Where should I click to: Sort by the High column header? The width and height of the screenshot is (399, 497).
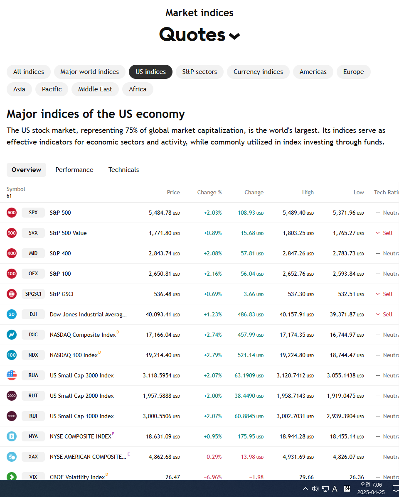[308, 192]
